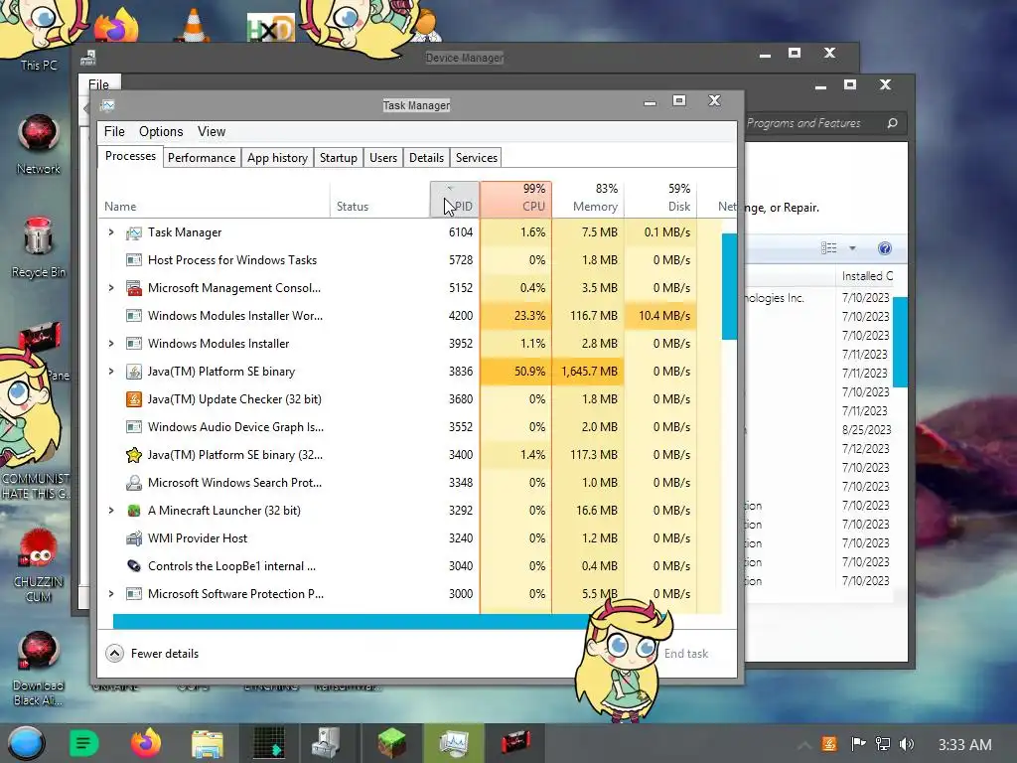Expand the Windows Modules Installer row
This screenshot has width=1017, height=763.
point(111,344)
